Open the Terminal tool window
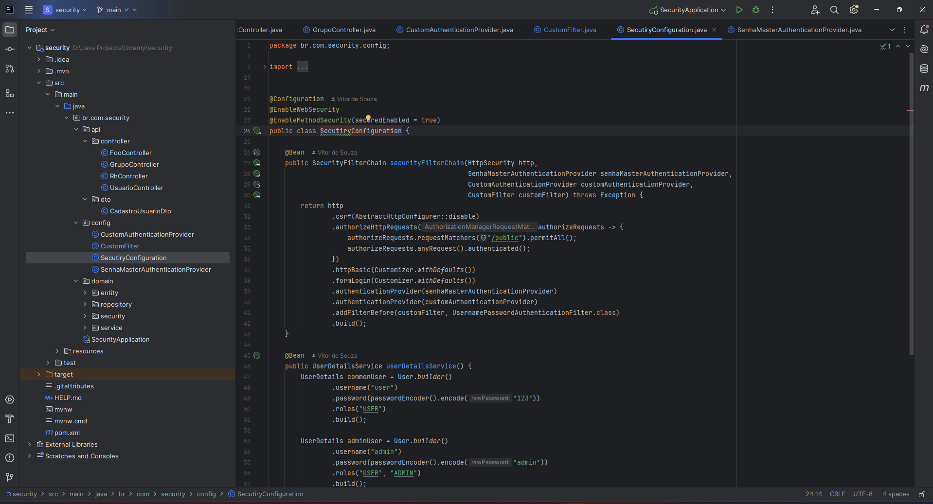The width and height of the screenshot is (933, 504). (10, 438)
